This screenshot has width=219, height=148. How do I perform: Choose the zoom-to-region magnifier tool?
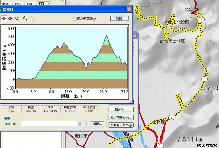17,18
